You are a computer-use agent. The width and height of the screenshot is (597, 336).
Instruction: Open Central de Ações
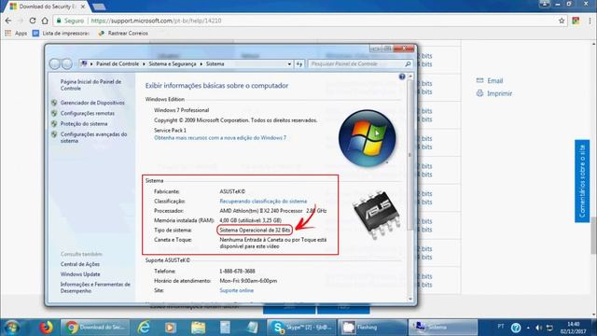pos(80,264)
